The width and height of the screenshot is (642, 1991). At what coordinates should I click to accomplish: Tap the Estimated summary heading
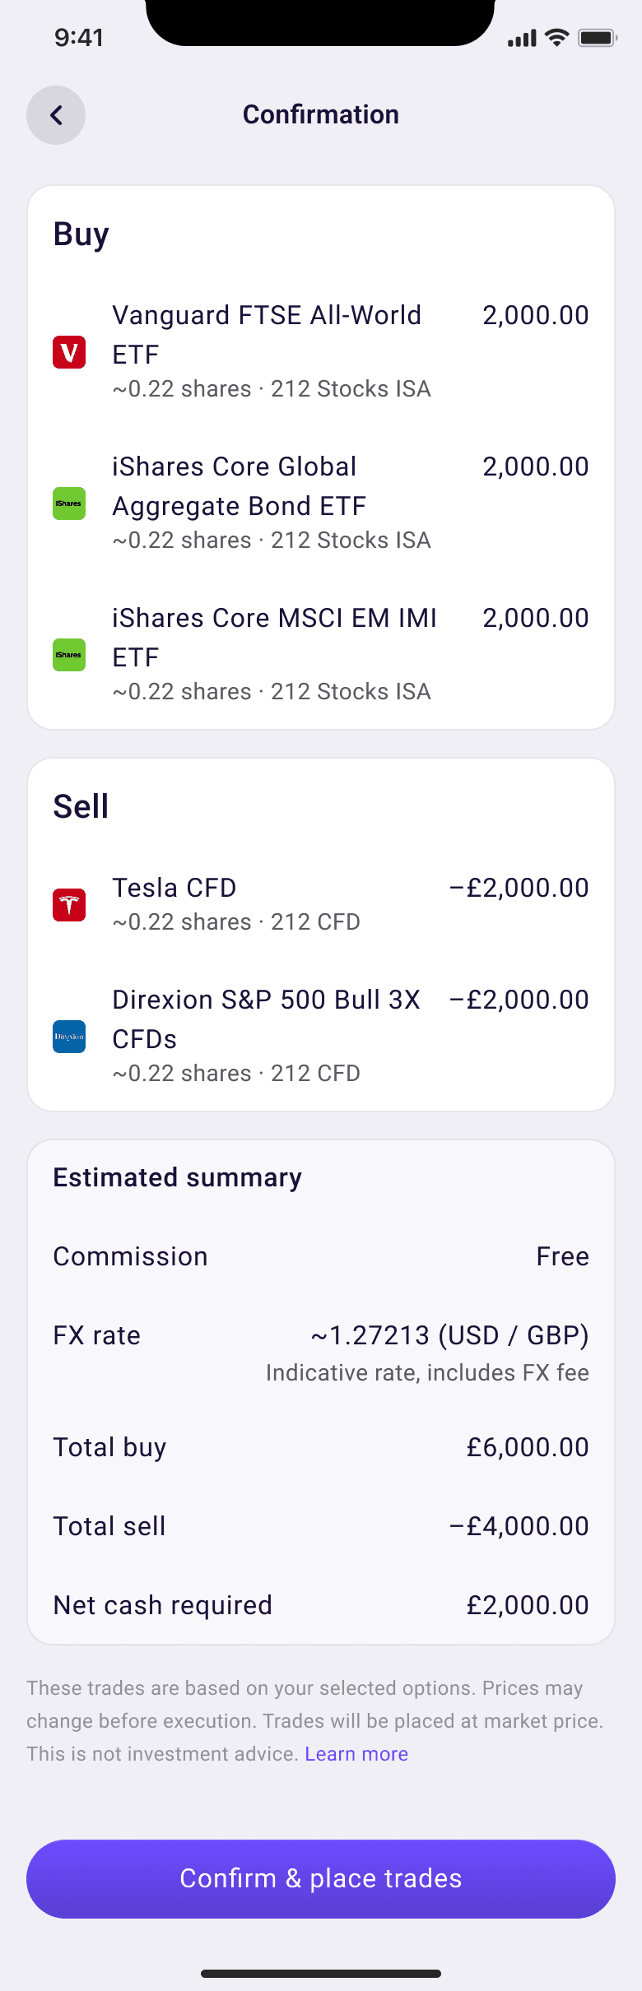[178, 1177]
